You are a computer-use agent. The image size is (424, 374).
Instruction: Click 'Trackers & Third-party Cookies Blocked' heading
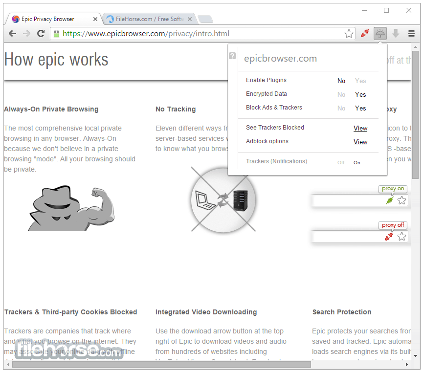tap(70, 312)
